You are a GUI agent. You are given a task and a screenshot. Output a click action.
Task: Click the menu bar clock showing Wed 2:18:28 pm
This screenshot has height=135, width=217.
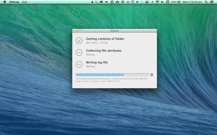coord(192,2)
